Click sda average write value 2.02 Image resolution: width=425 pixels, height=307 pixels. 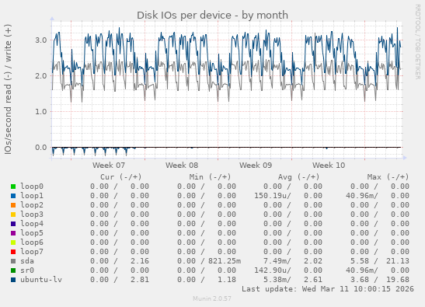pyautogui.click(x=313, y=261)
